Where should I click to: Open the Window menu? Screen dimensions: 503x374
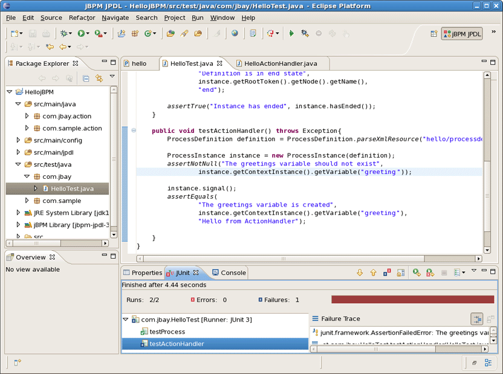(222, 18)
